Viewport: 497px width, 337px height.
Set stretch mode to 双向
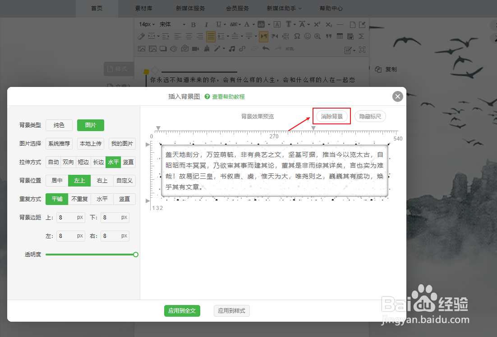(x=68, y=162)
